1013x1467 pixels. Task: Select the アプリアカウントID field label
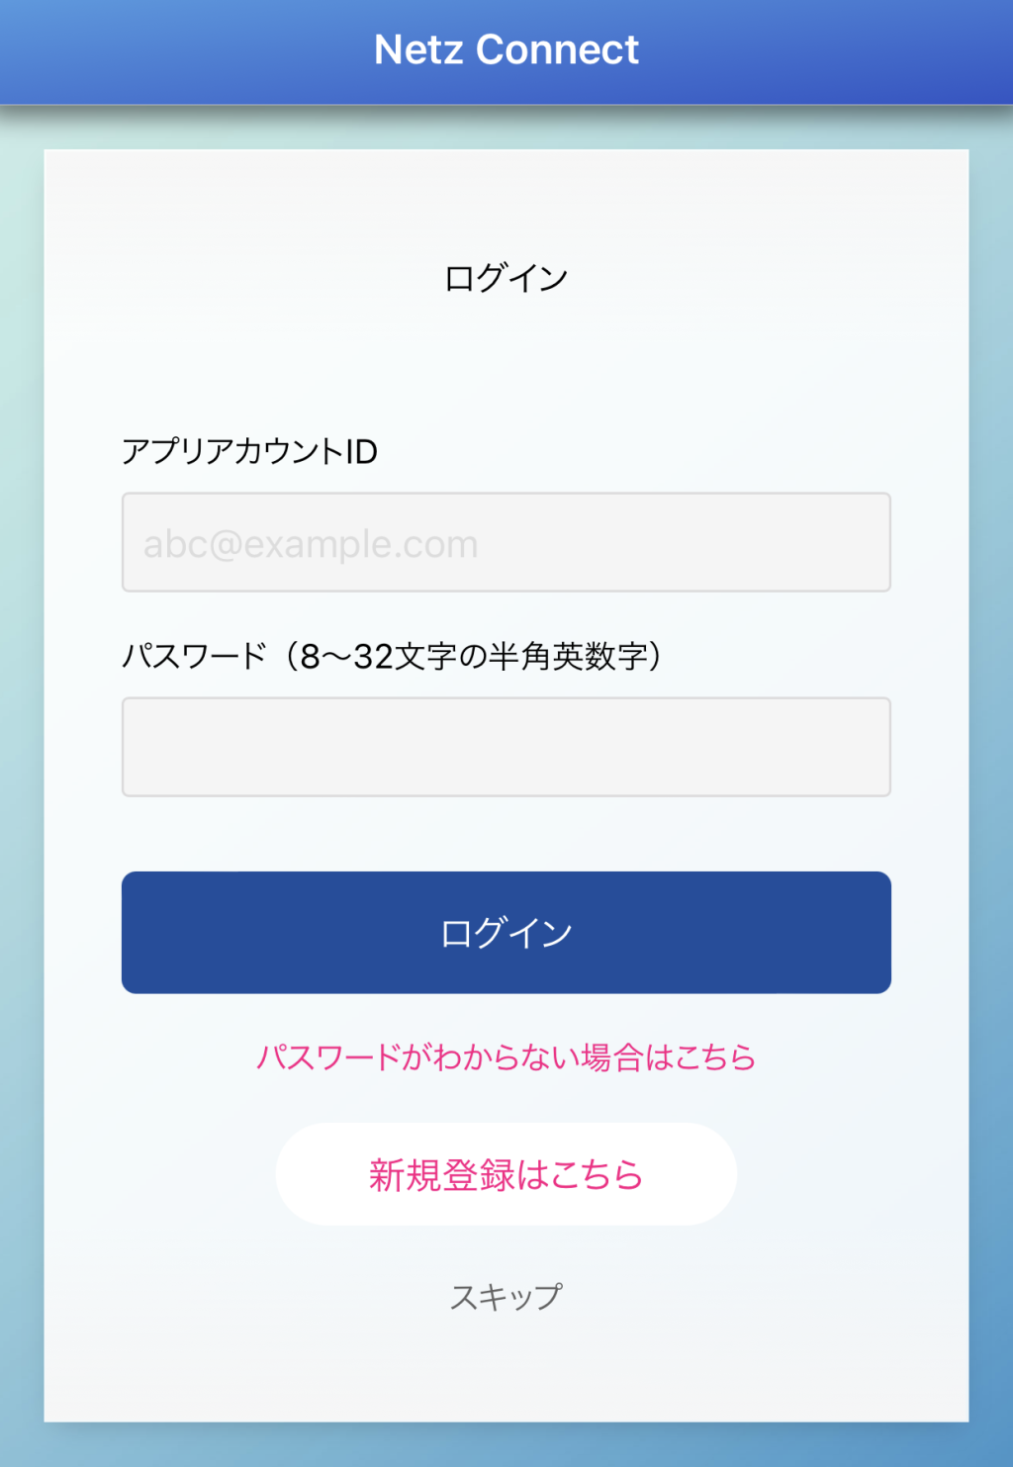249,451
